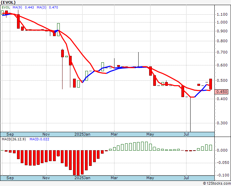The height and width of the screenshot is (186, 231).
Task: Click the highlighted 0.450 current price tag
Action: (221, 92)
